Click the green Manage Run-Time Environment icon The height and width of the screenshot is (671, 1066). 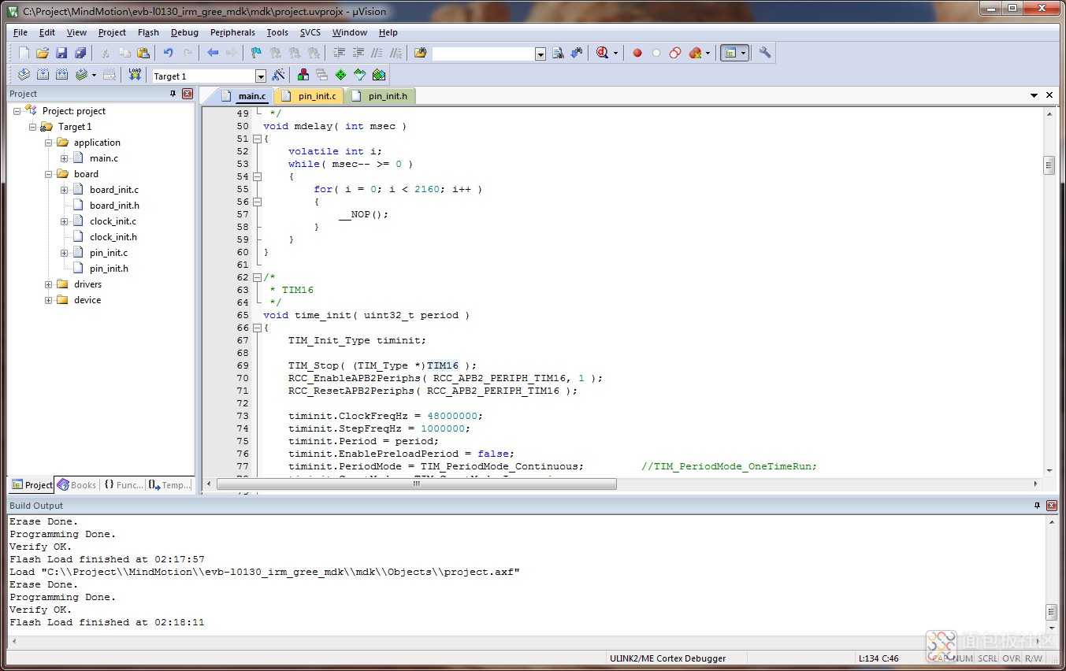point(341,75)
